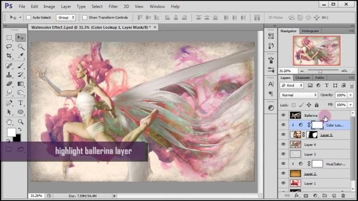Open the Group auto-select dropdown
Screen dimensions: 358x201
(66, 17)
